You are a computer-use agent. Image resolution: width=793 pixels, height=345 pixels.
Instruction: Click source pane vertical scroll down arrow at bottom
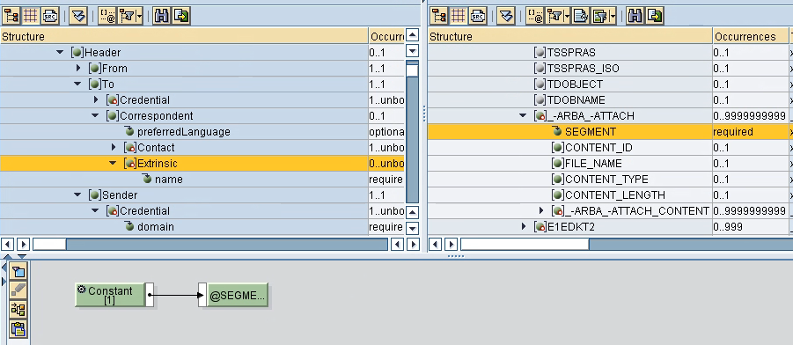[413, 229]
